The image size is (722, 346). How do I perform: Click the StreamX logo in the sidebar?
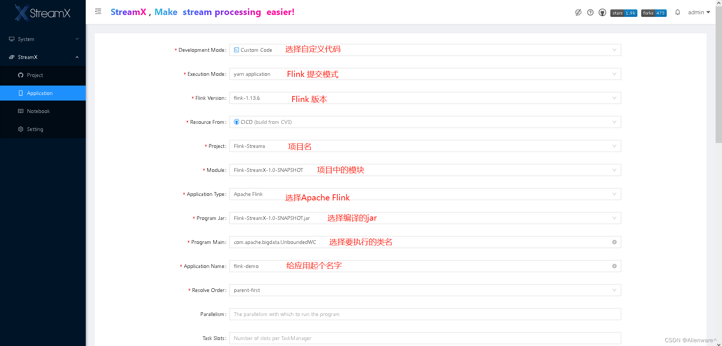(x=42, y=13)
